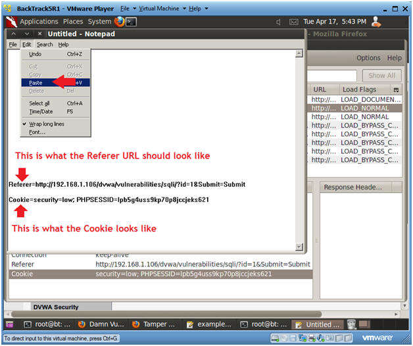Click VMware network adapter status icon
The image size is (413, 346).
click(x=303, y=338)
